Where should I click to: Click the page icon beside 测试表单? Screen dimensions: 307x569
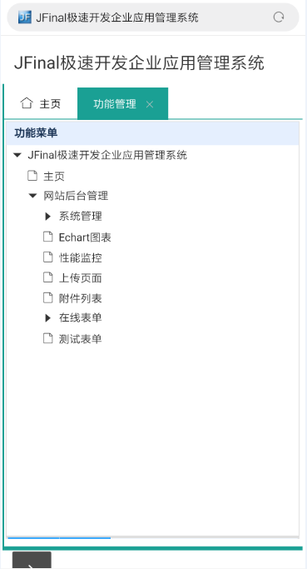point(48,338)
